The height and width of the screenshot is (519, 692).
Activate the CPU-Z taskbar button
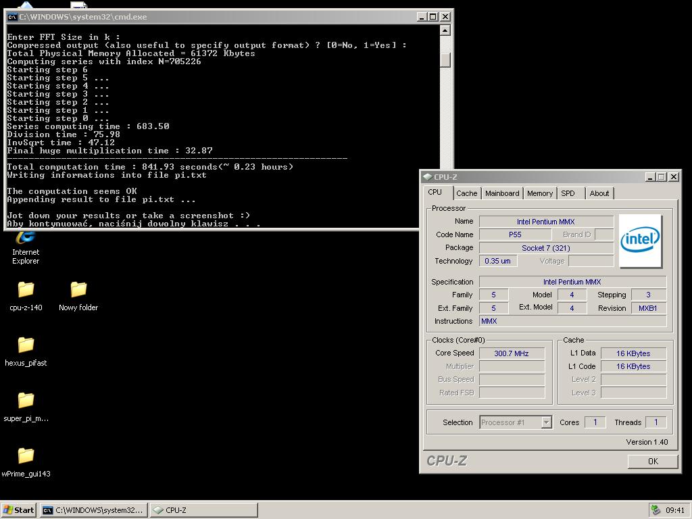click(203, 510)
